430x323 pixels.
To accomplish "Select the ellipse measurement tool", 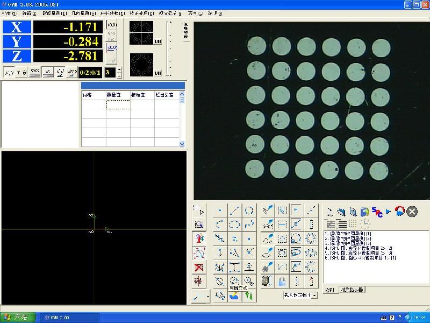I will coord(235,224).
